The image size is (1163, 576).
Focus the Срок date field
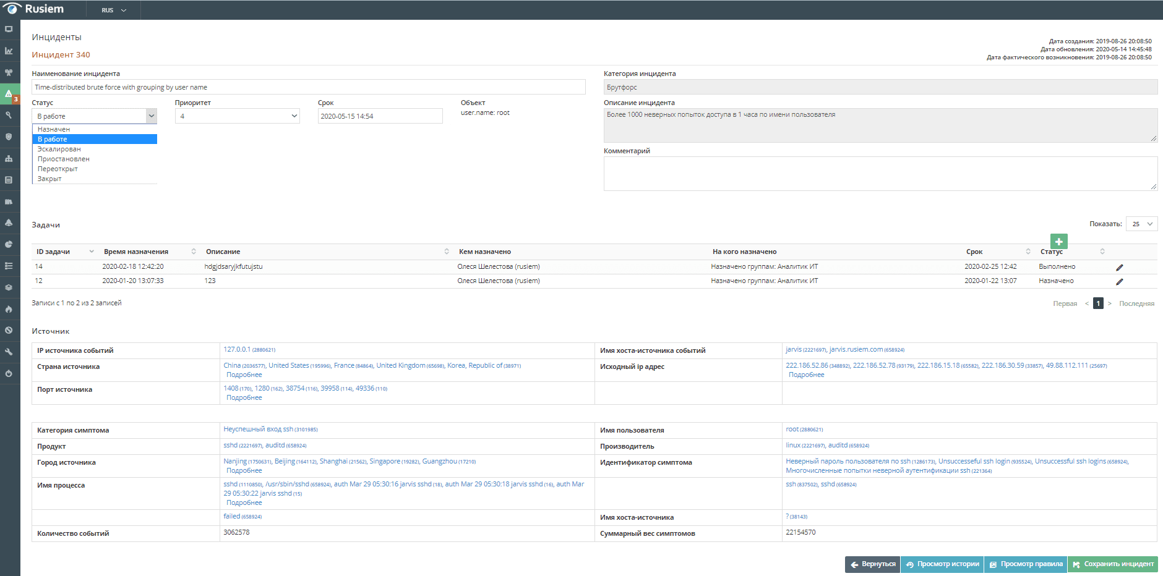[x=380, y=116]
